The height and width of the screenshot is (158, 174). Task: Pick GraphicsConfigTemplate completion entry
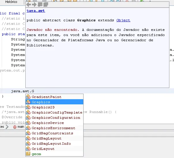[x=57, y=112]
